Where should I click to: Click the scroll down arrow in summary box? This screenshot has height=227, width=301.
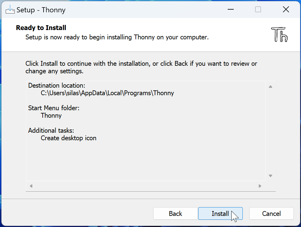point(270,176)
